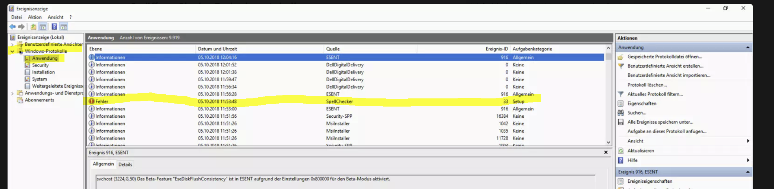Select the Security-SPP event 16384 row
The height and width of the screenshot is (189, 774).
[346, 116]
